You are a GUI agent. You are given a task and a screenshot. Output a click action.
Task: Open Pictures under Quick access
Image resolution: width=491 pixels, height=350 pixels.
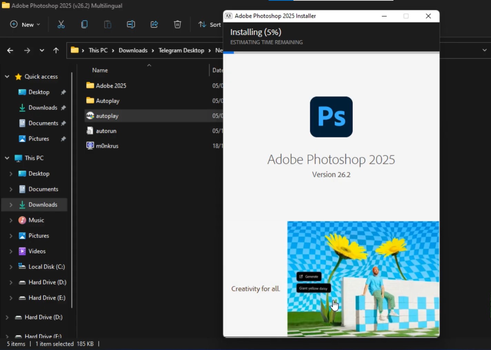coord(39,139)
